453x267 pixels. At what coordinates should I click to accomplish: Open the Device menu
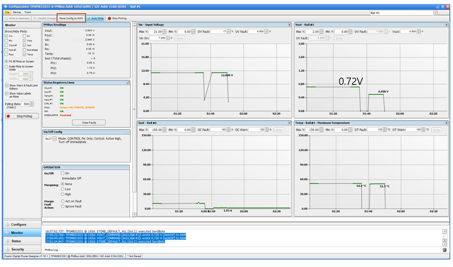[x=17, y=12]
